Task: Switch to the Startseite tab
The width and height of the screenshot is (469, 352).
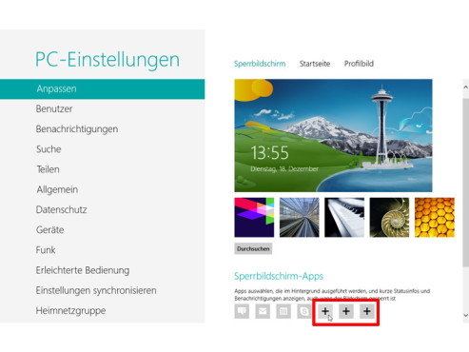Action: (x=315, y=64)
